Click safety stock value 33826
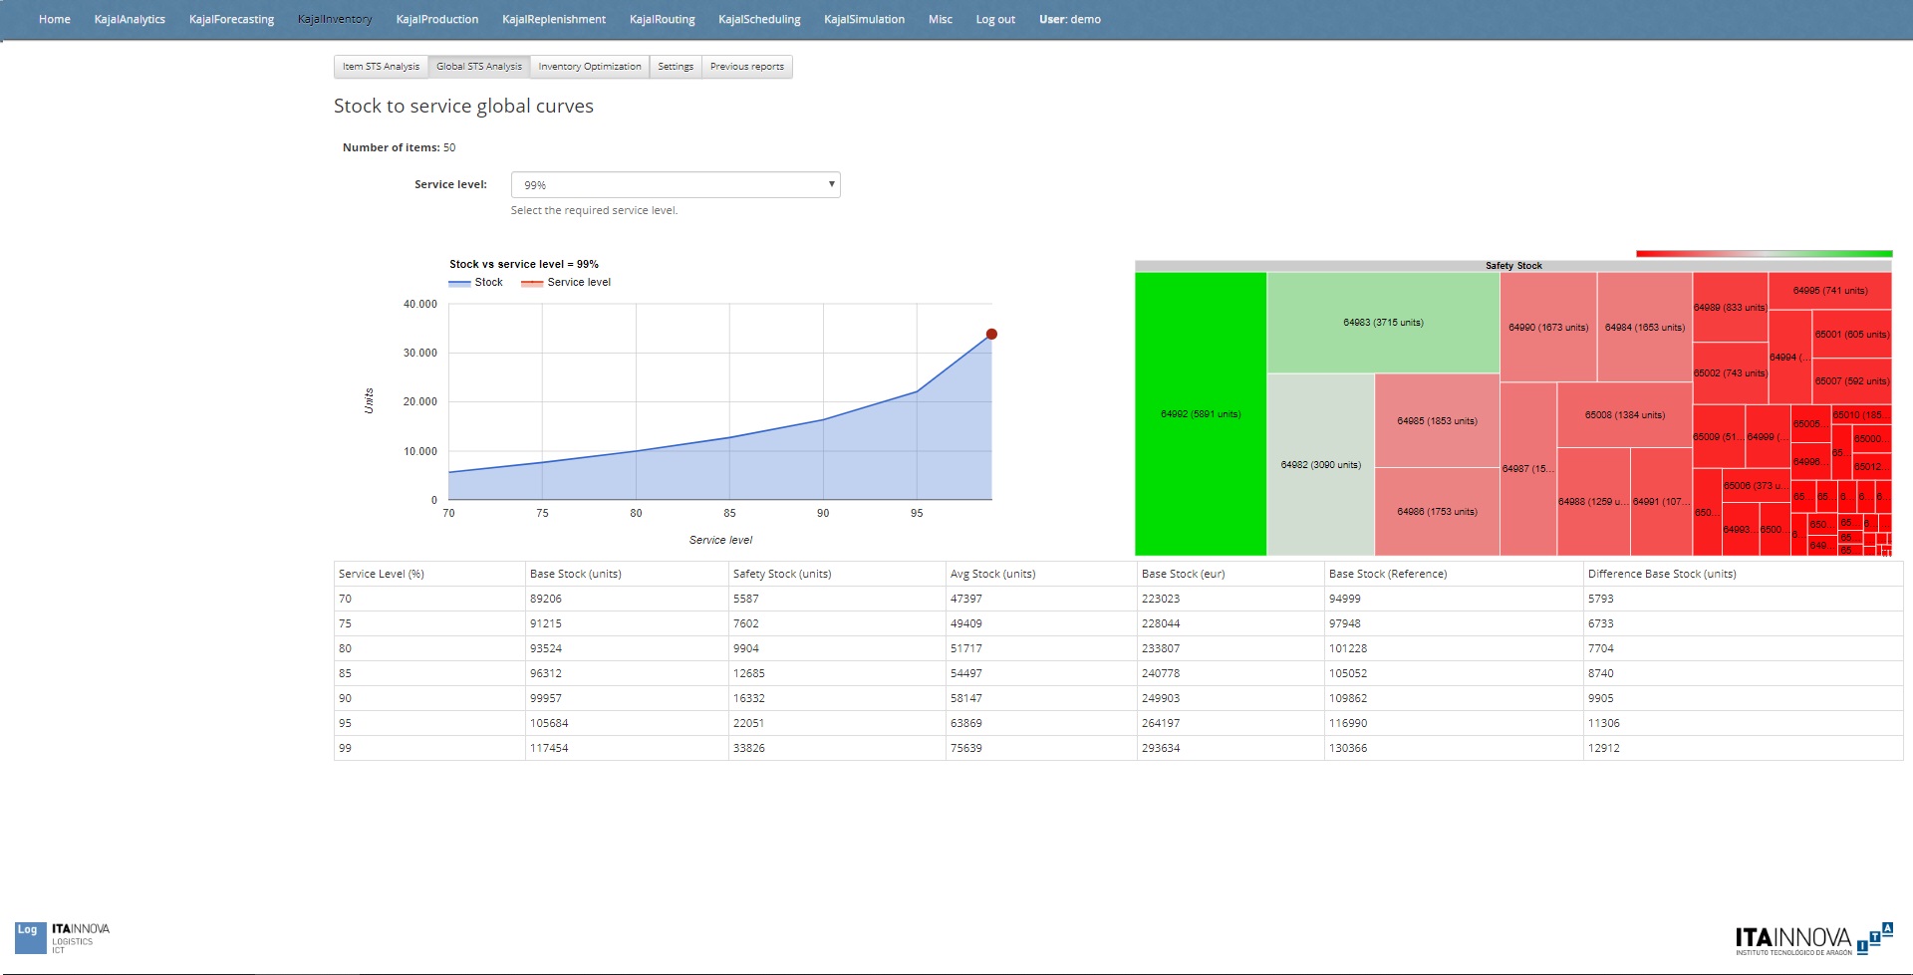The width and height of the screenshot is (1913, 975). point(749,748)
